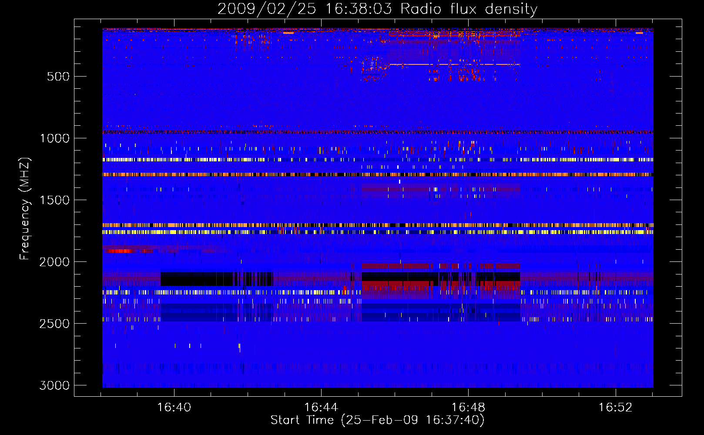The image size is (704, 435).
Task: Click the 16:40 time tick label
Action: (174, 407)
